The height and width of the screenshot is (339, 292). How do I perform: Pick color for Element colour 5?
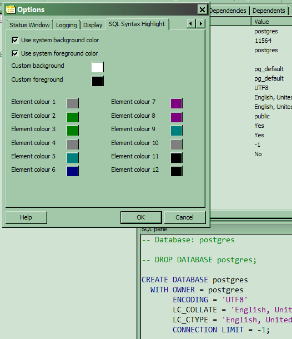73,158
